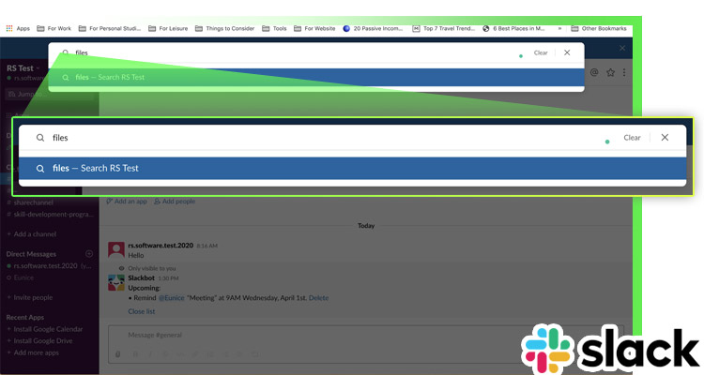
Task: Open the @ mentions and reactions icon
Action: coord(594,72)
